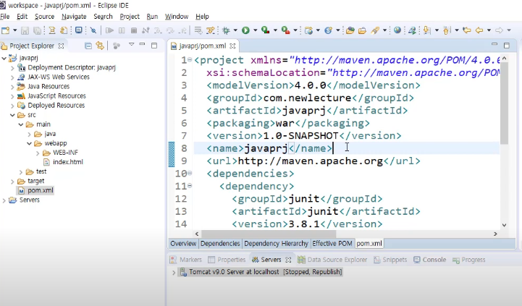Expand the Servers project node
Viewport: 522px width, 306px height.
[4, 200]
